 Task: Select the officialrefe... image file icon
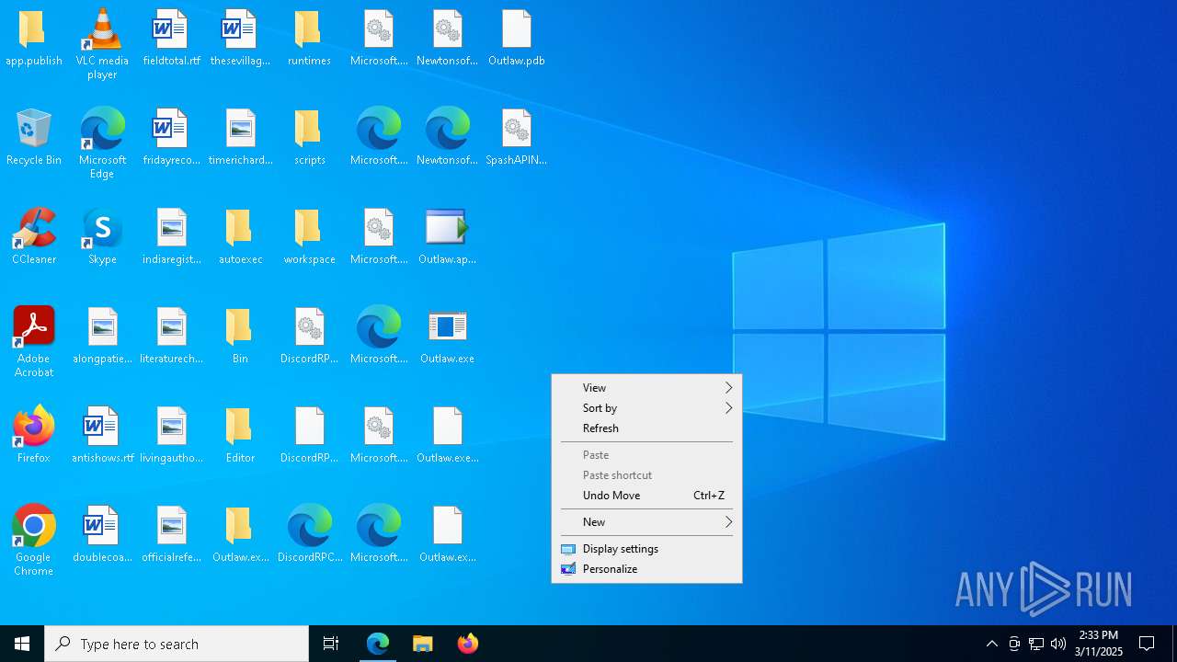coord(171,534)
